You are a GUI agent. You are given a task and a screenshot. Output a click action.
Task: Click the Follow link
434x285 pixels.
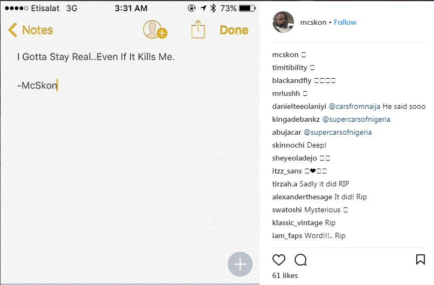[x=345, y=22]
